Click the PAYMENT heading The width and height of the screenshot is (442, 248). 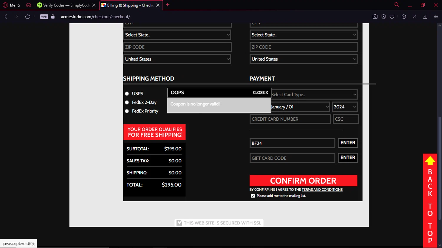(262, 79)
